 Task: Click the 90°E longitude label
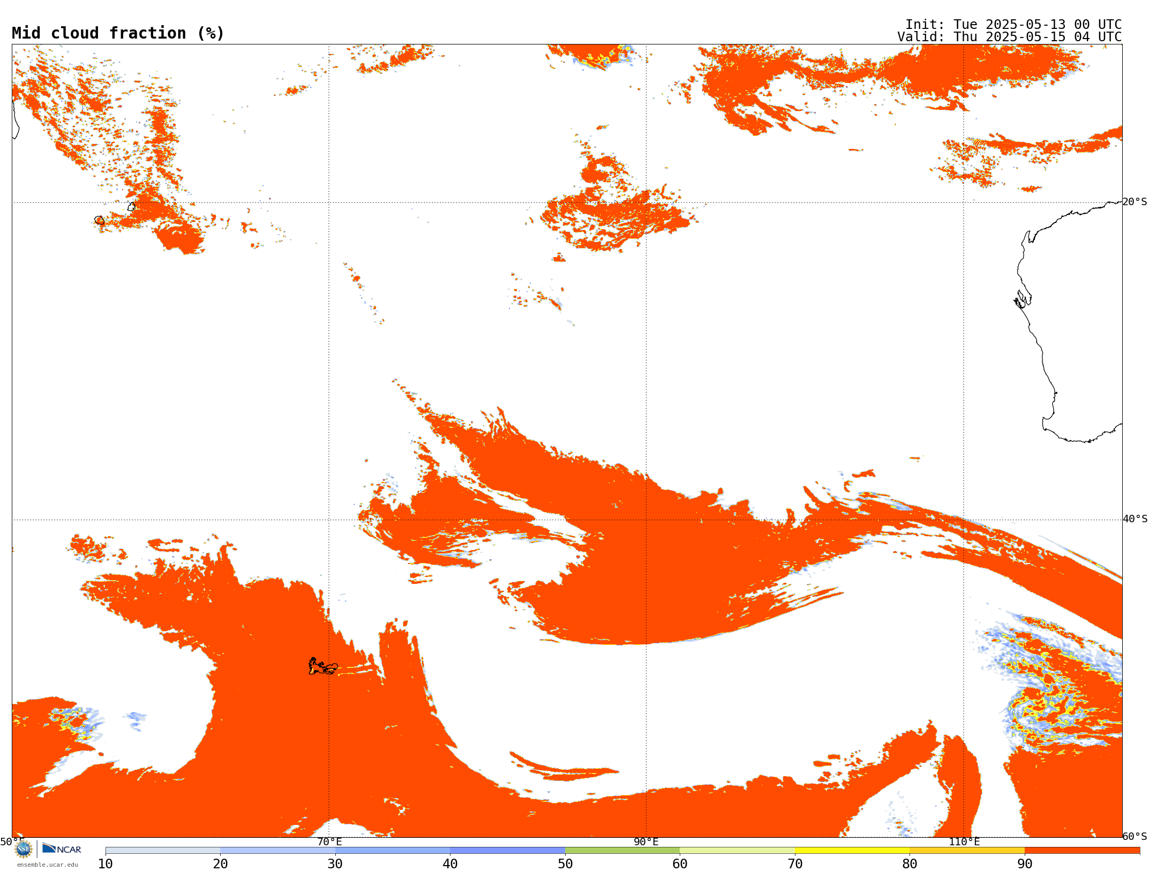tap(646, 842)
